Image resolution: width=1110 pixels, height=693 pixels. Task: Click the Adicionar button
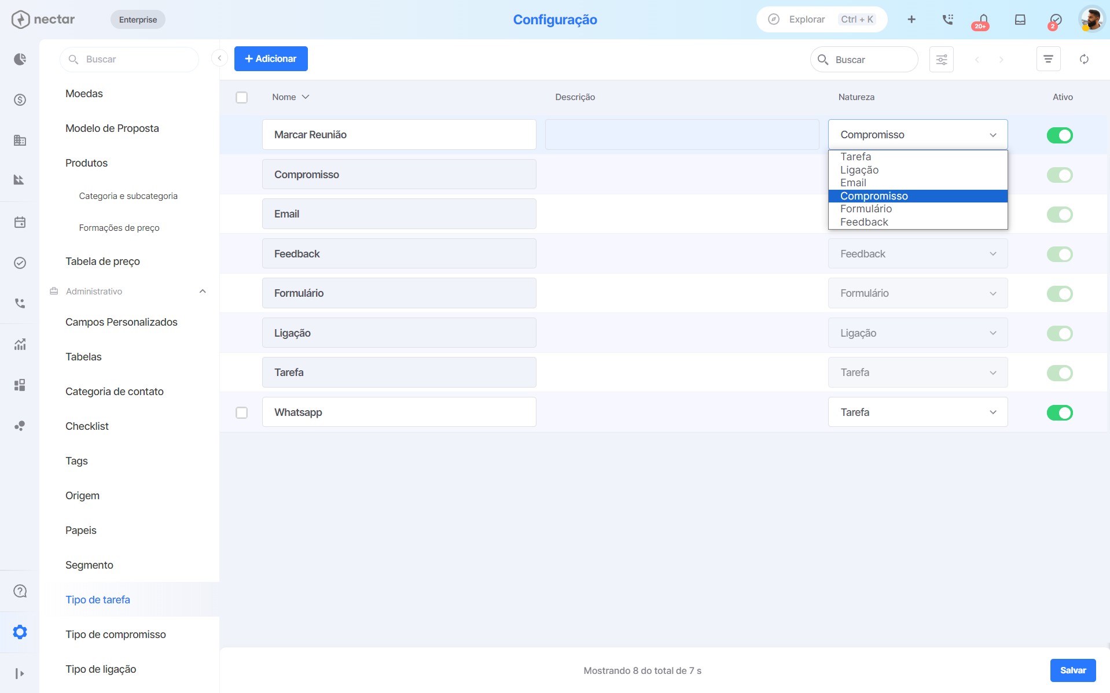coord(271,58)
